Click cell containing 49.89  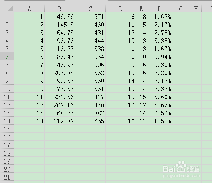[x=60, y=16]
